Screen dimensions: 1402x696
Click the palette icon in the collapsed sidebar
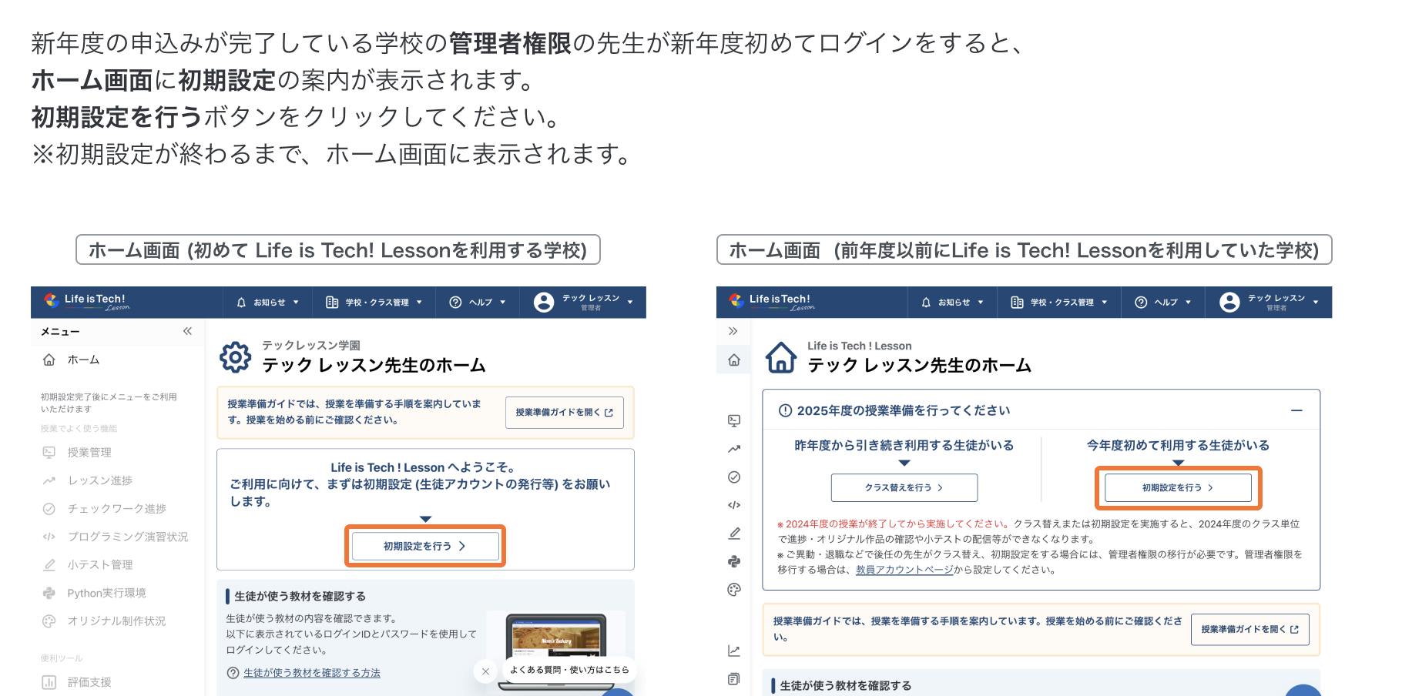pyautogui.click(x=734, y=590)
